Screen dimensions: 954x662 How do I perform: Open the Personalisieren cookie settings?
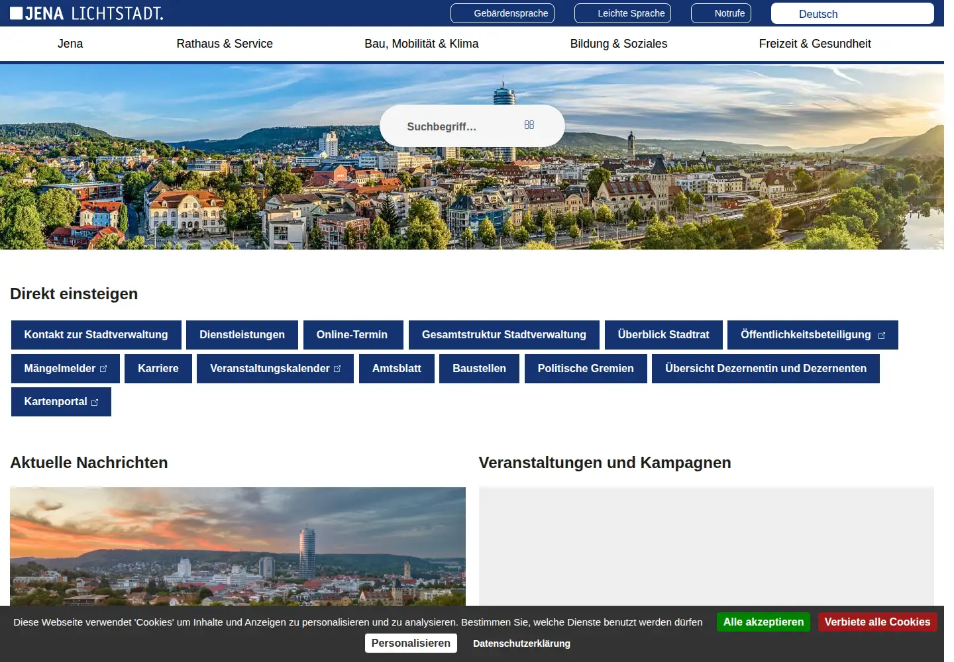point(411,643)
